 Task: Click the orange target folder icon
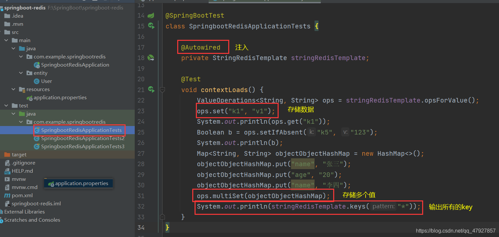point(7,155)
